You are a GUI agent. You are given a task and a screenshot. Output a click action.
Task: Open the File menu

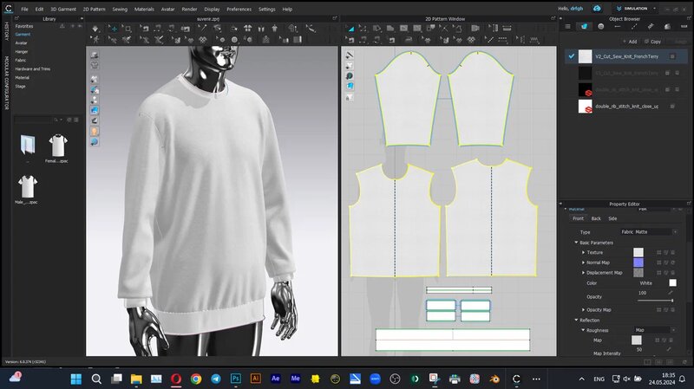pyautogui.click(x=25, y=9)
